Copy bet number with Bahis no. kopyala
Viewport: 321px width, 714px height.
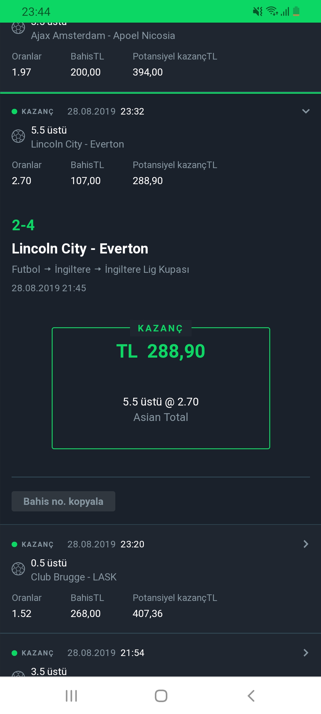tap(63, 501)
